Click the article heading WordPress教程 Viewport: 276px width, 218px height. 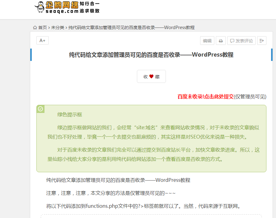tap(151, 55)
